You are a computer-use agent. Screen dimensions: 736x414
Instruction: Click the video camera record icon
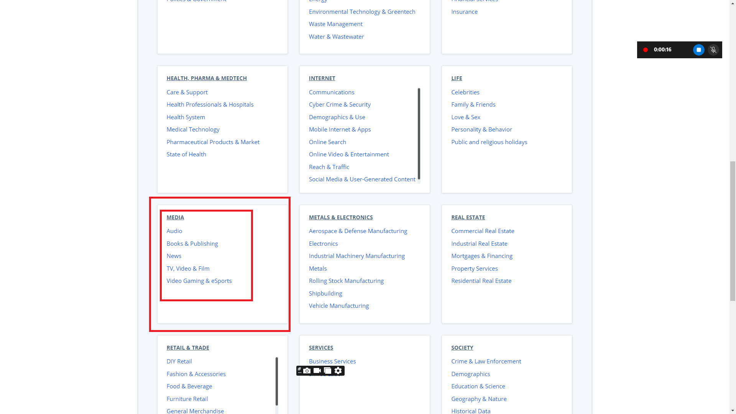[317, 371]
